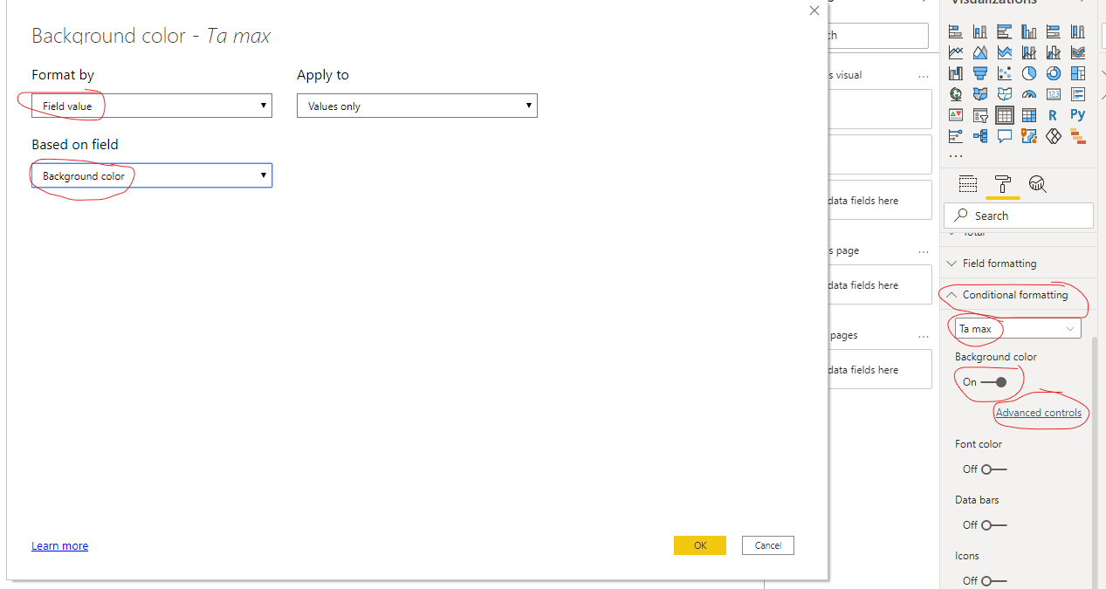
Task: Select the stacked column chart visual
Action: 980,31
